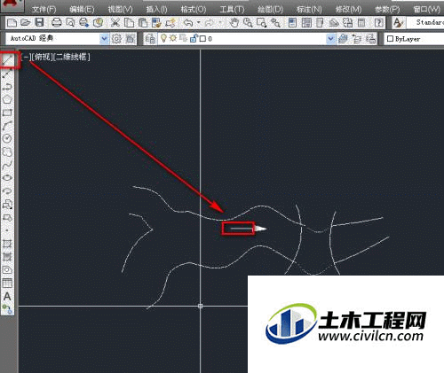
Task: Select the Polyline tool
Action: coord(7,87)
